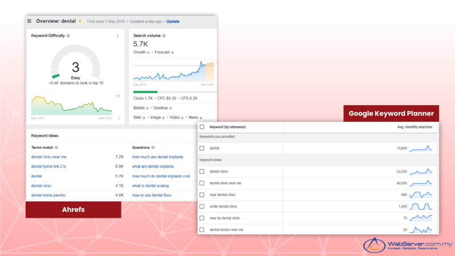Click the 5.7K search volume value
The width and height of the screenshot is (455, 256).
coord(141,44)
